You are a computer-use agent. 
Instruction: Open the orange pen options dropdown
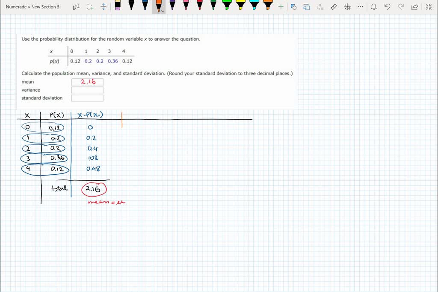(163, 11)
